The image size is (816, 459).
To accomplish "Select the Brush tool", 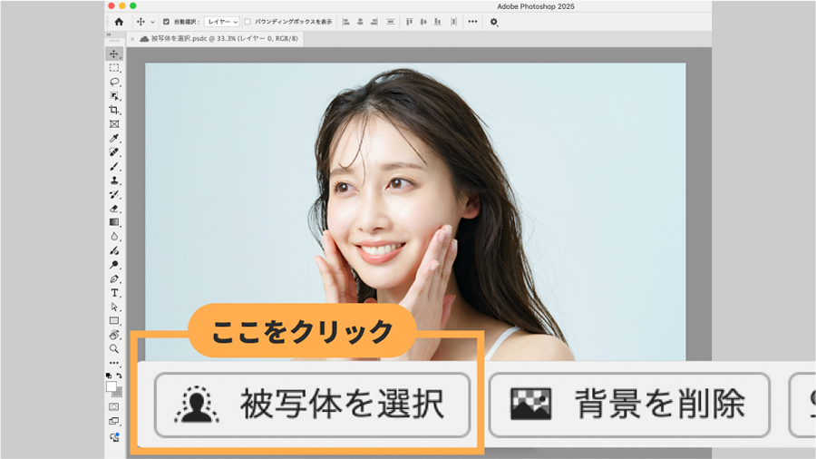I will coord(114,167).
